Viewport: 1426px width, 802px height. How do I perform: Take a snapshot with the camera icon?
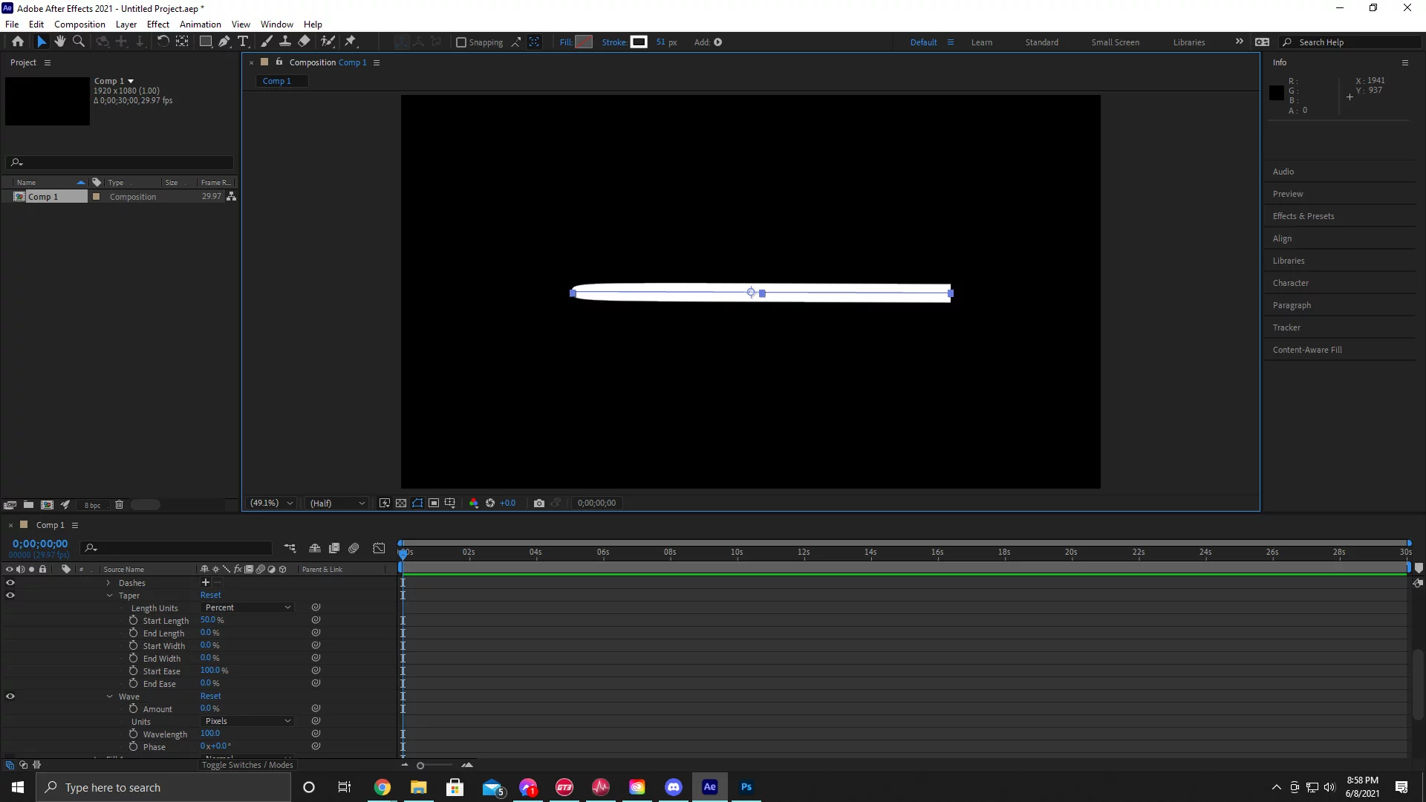(539, 503)
